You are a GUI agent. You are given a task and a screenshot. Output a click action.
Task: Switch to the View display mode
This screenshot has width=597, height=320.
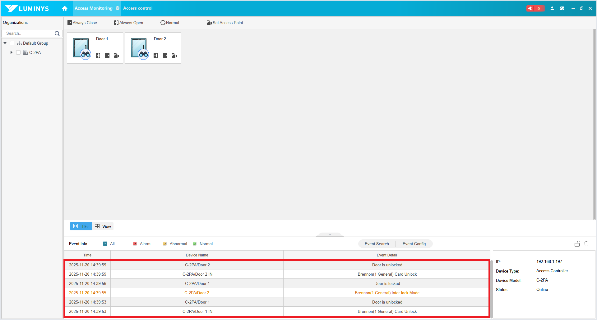103,226
